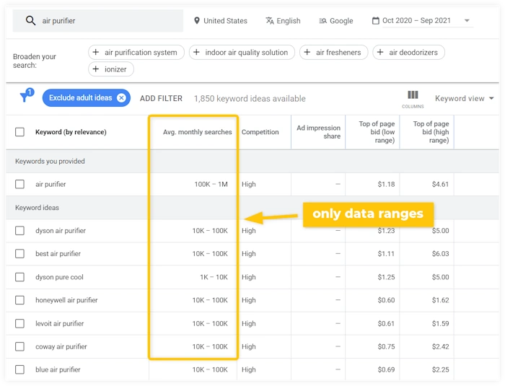
Task: Check the honeywell air purifier row
Action: tap(19, 300)
